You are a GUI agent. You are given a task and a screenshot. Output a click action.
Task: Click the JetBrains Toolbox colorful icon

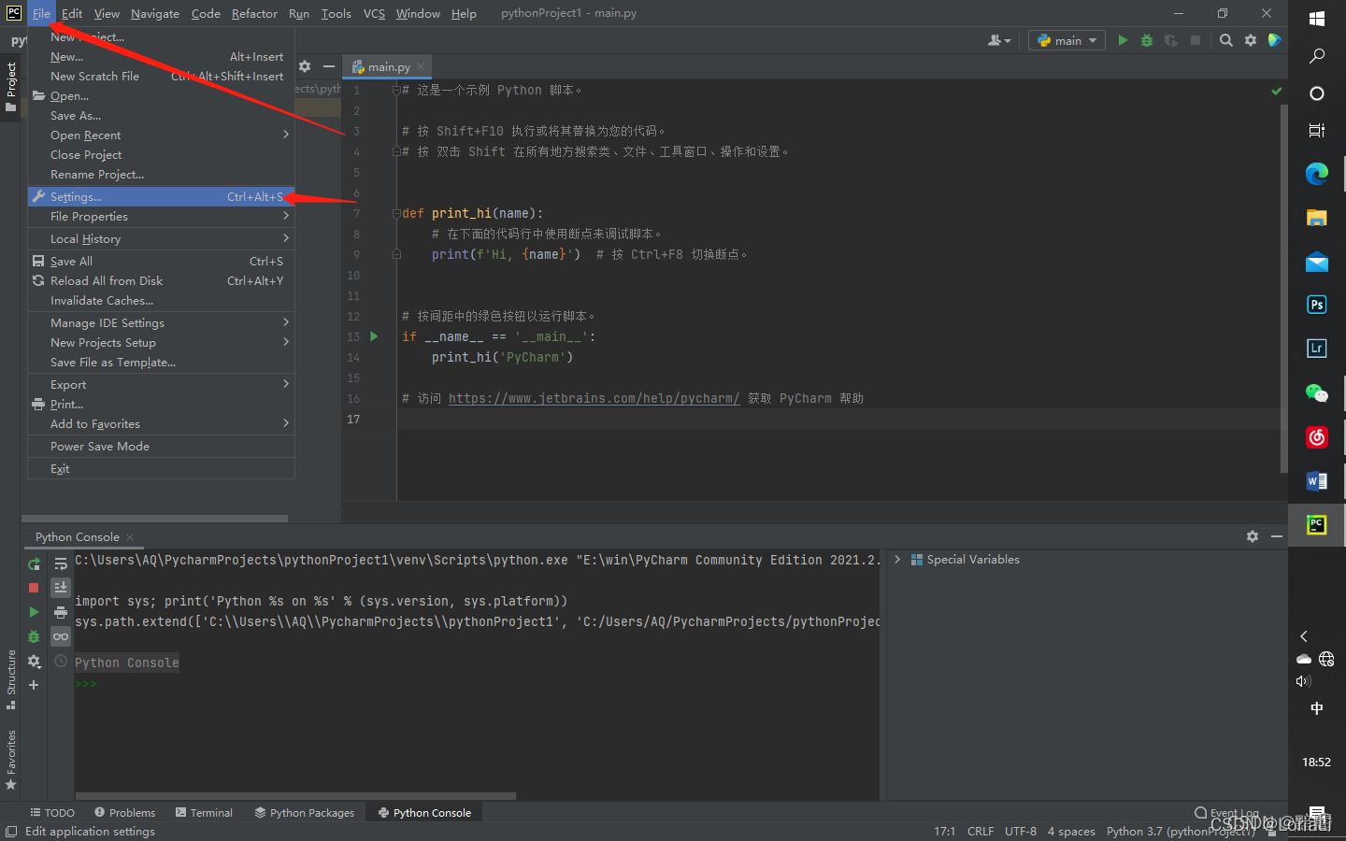1274,40
